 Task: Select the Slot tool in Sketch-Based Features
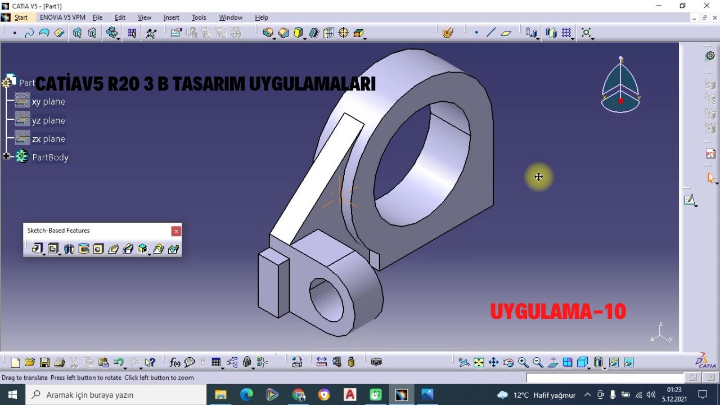coord(128,249)
